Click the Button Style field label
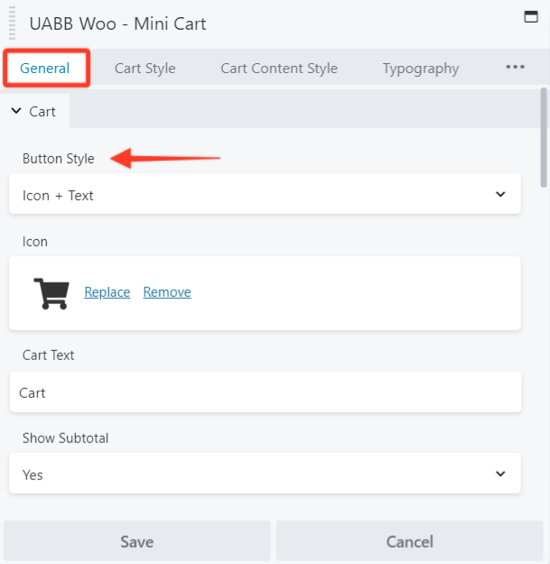The height and width of the screenshot is (564, 550). point(59,159)
